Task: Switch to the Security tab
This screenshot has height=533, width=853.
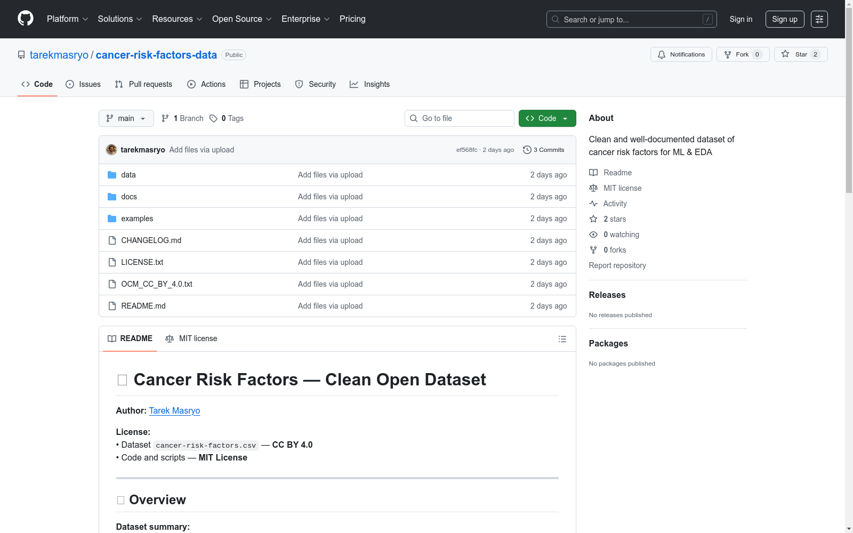Action: pyautogui.click(x=316, y=84)
